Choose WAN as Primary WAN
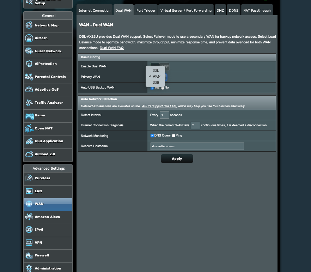Screen dimensions: 311x272 tap(156, 76)
